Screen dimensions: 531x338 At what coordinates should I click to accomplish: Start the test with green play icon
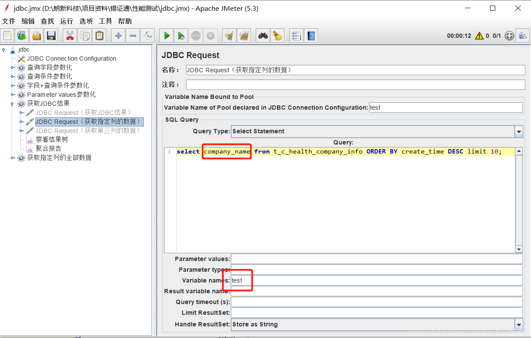[166, 36]
